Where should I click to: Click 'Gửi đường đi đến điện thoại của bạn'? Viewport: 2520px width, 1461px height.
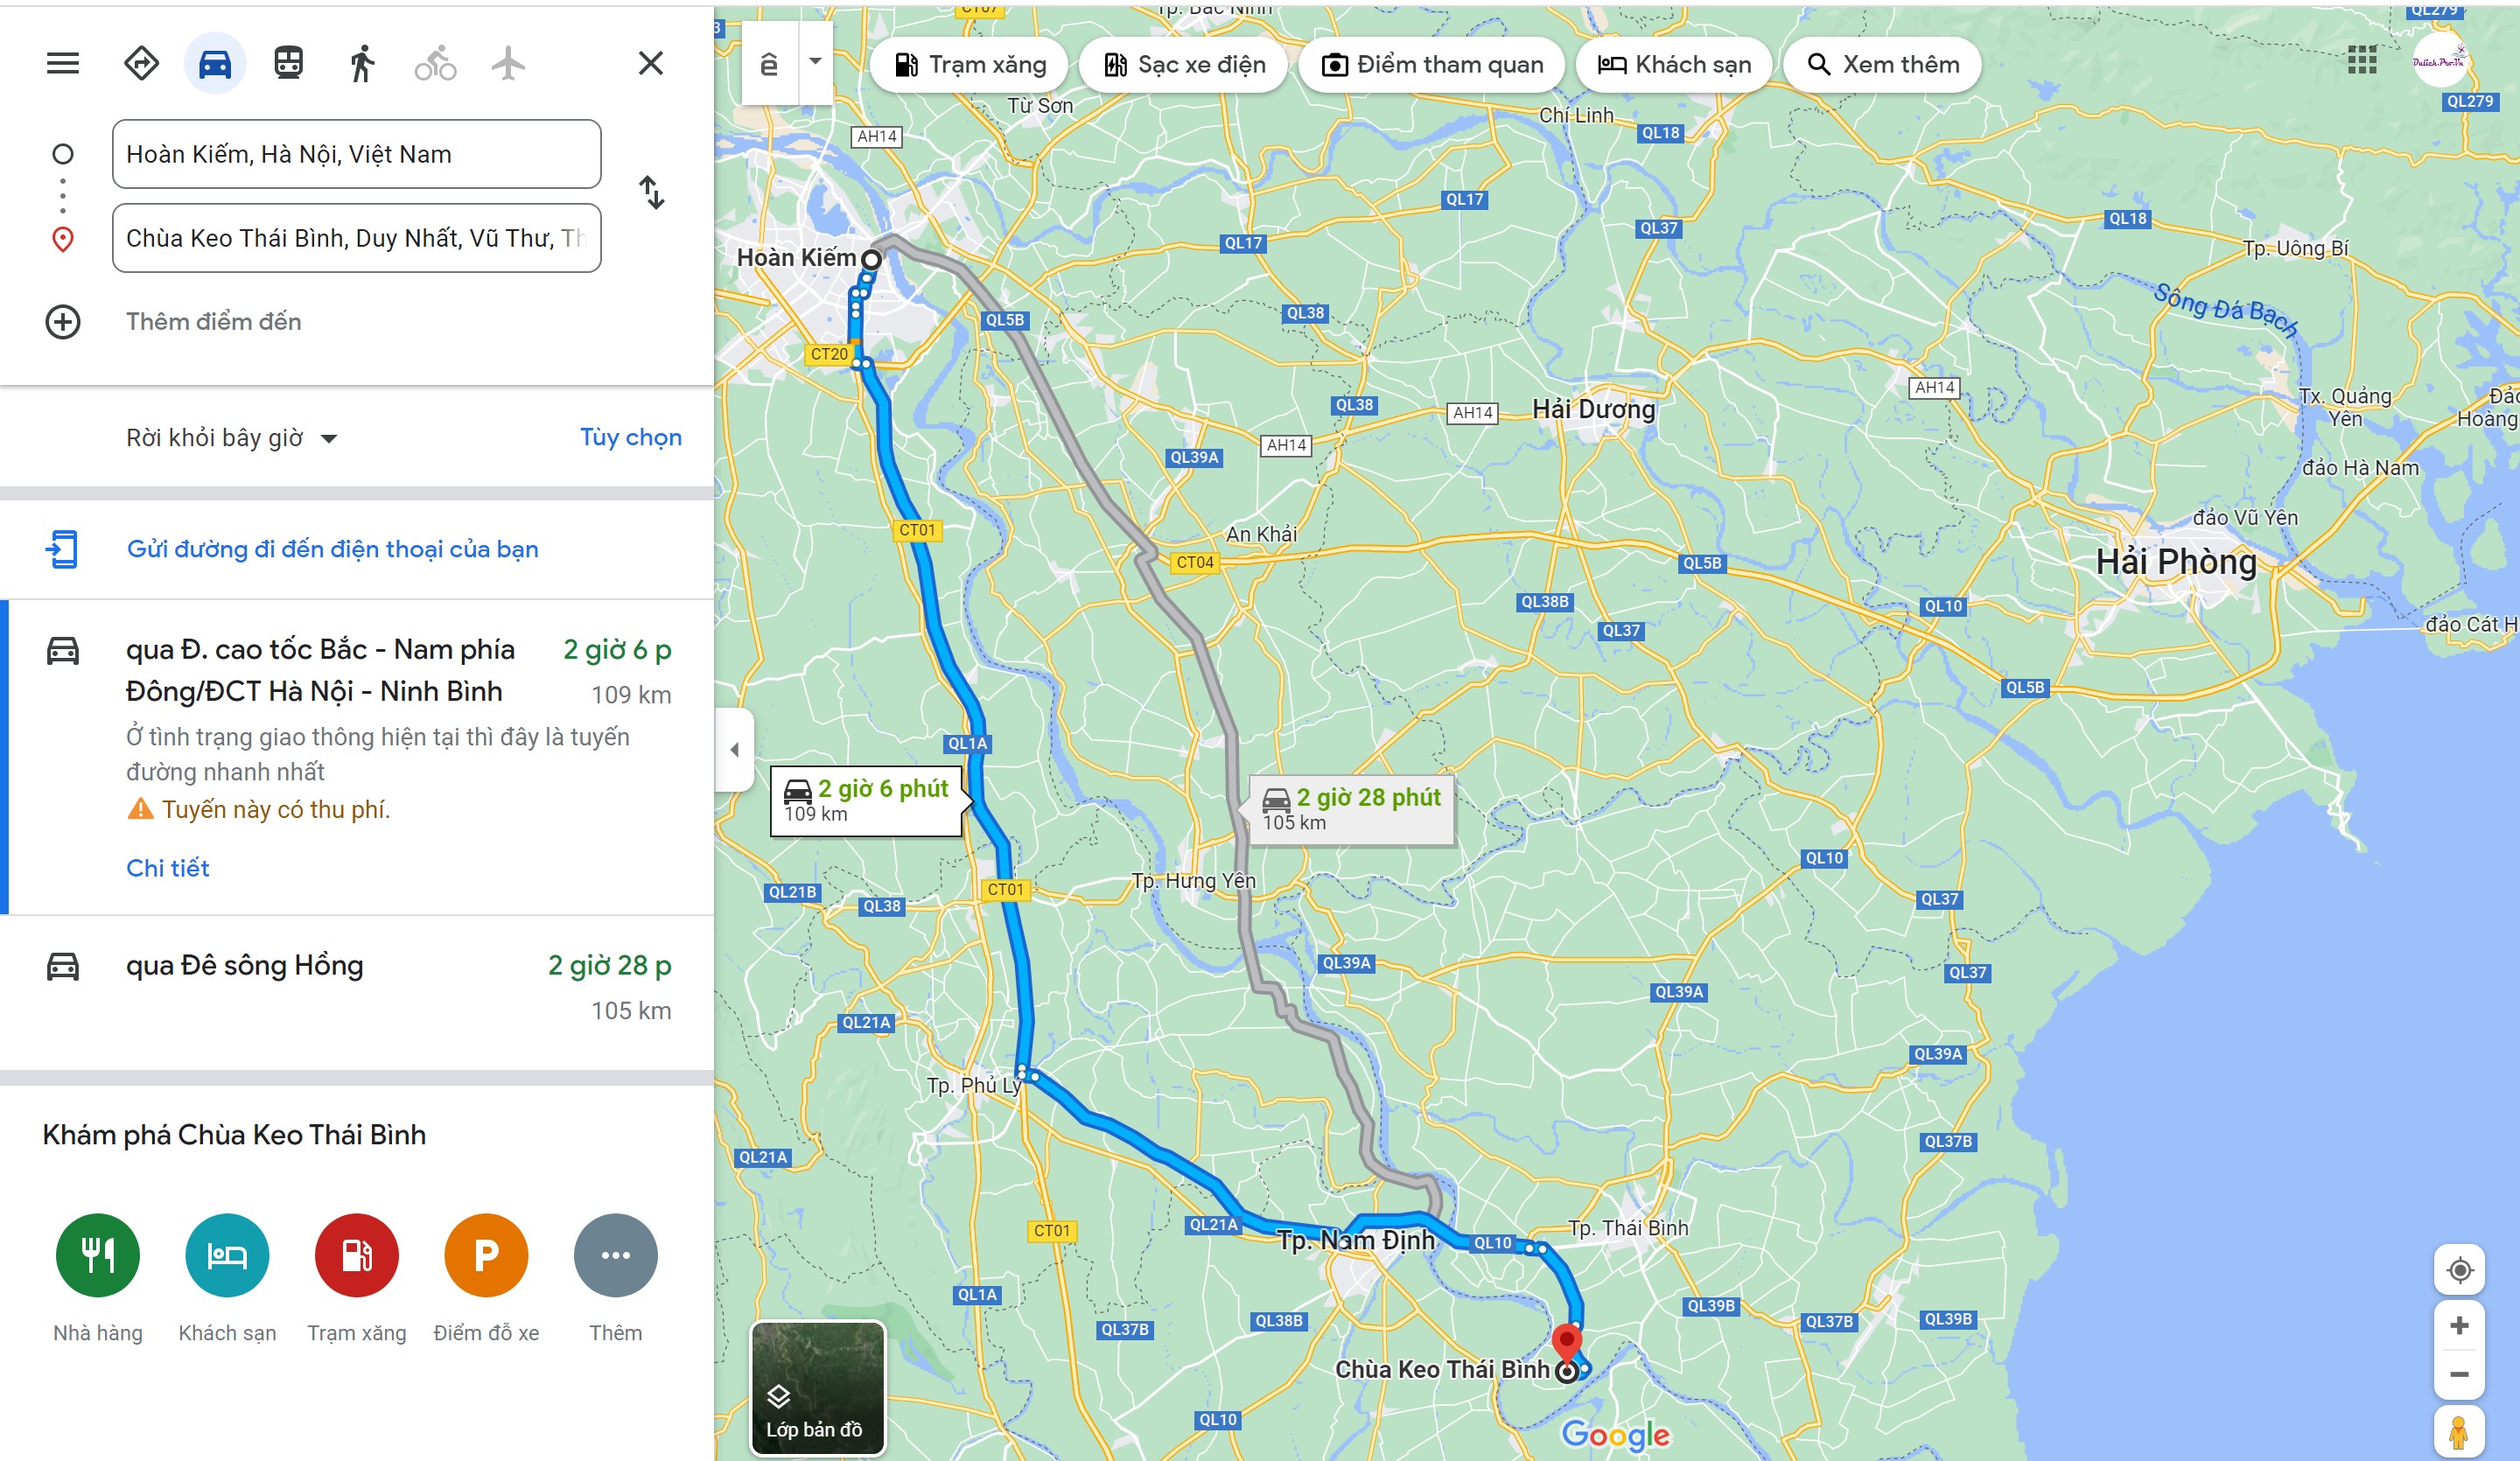(332, 549)
